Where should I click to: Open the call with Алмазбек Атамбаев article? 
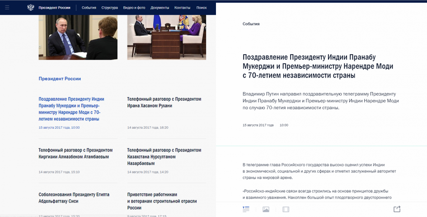click(x=75, y=153)
